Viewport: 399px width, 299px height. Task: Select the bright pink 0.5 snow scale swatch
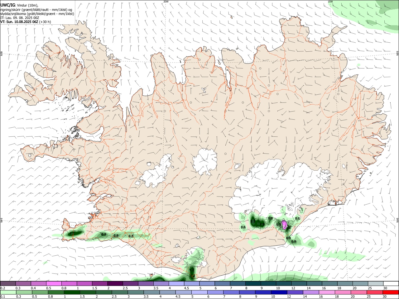54,283
